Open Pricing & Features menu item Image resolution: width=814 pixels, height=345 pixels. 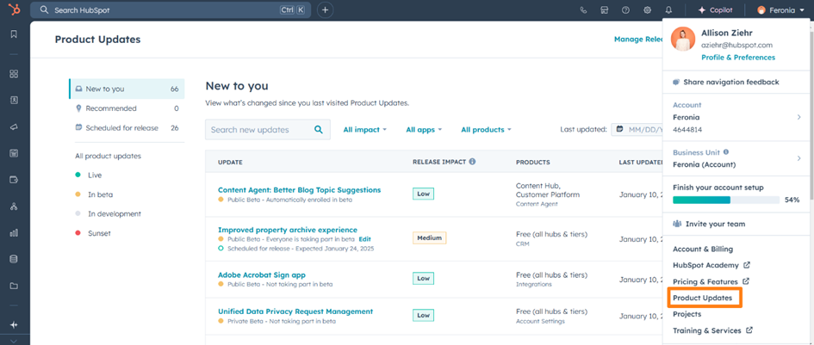click(x=711, y=281)
